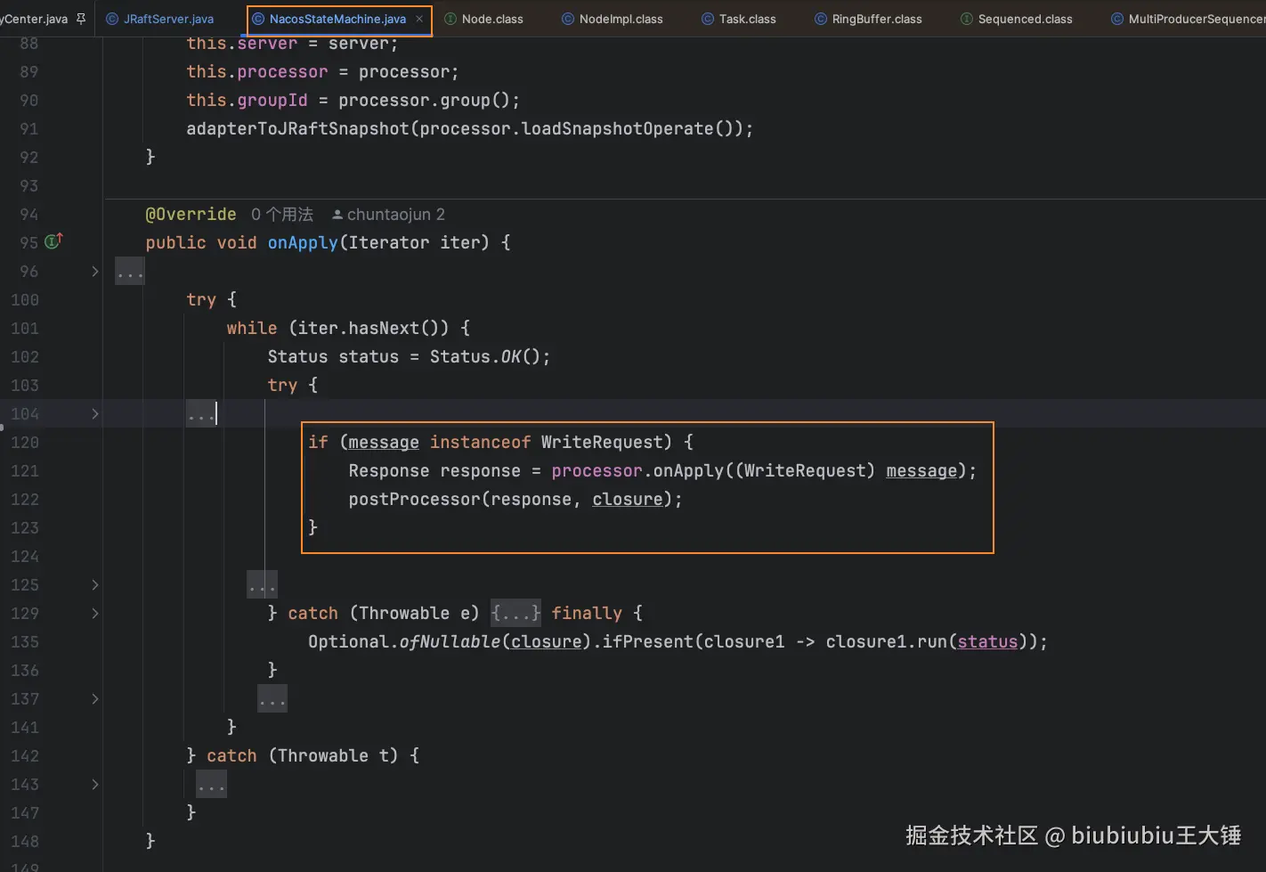Unfold the collapsed '...' block on line 143
The width and height of the screenshot is (1266, 872).
click(x=212, y=785)
